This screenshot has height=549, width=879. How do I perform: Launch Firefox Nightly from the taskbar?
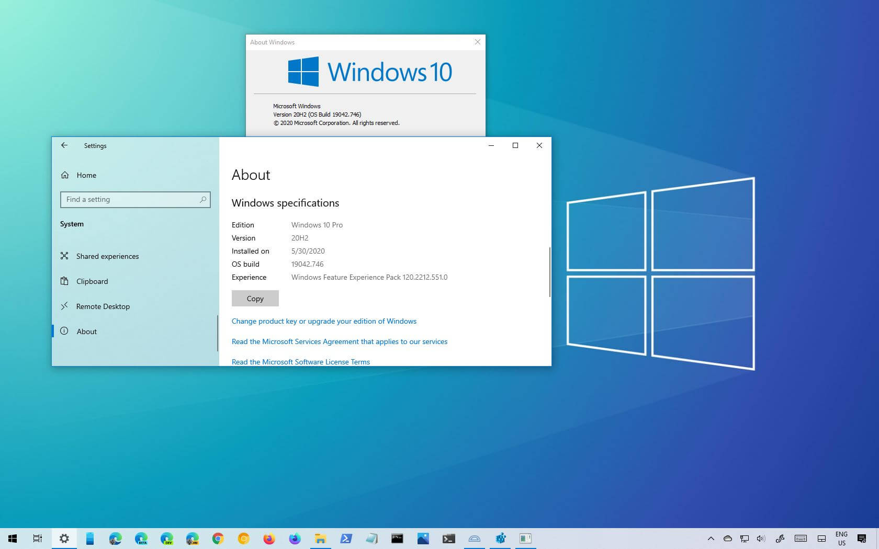click(295, 538)
